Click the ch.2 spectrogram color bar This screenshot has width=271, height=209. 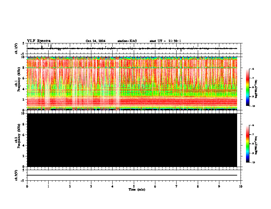[247, 144]
